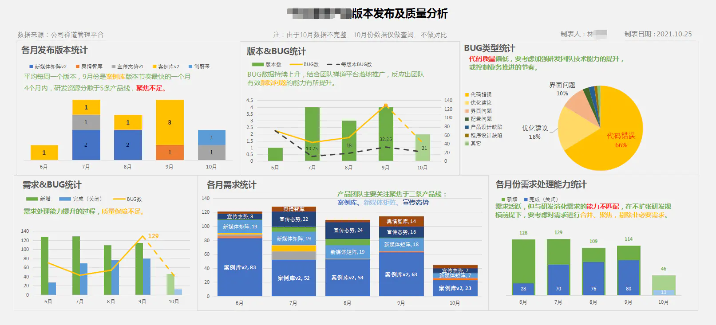Click the 案例库v2, 83 bar segment
Screen dimensions: 716x325
[240, 267]
